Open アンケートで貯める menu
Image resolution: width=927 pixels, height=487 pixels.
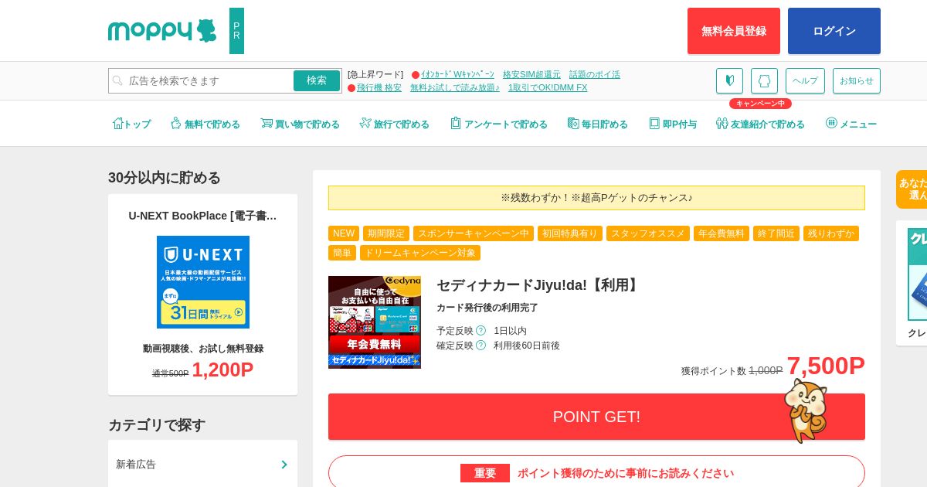[x=499, y=124]
